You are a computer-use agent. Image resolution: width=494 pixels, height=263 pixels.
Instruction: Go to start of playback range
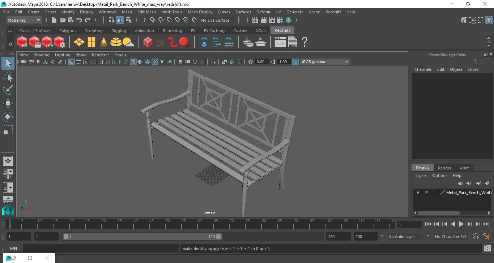pyautogui.click(x=428, y=224)
